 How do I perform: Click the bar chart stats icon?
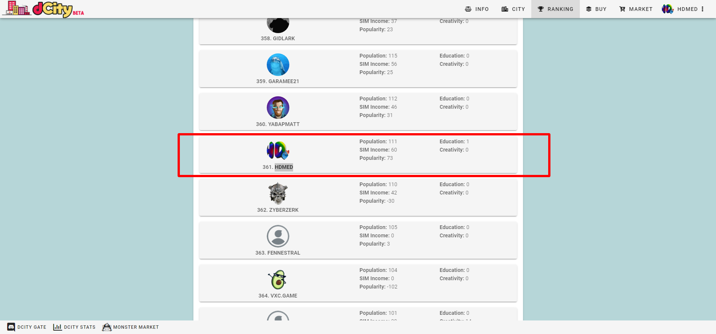pos(57,327)
